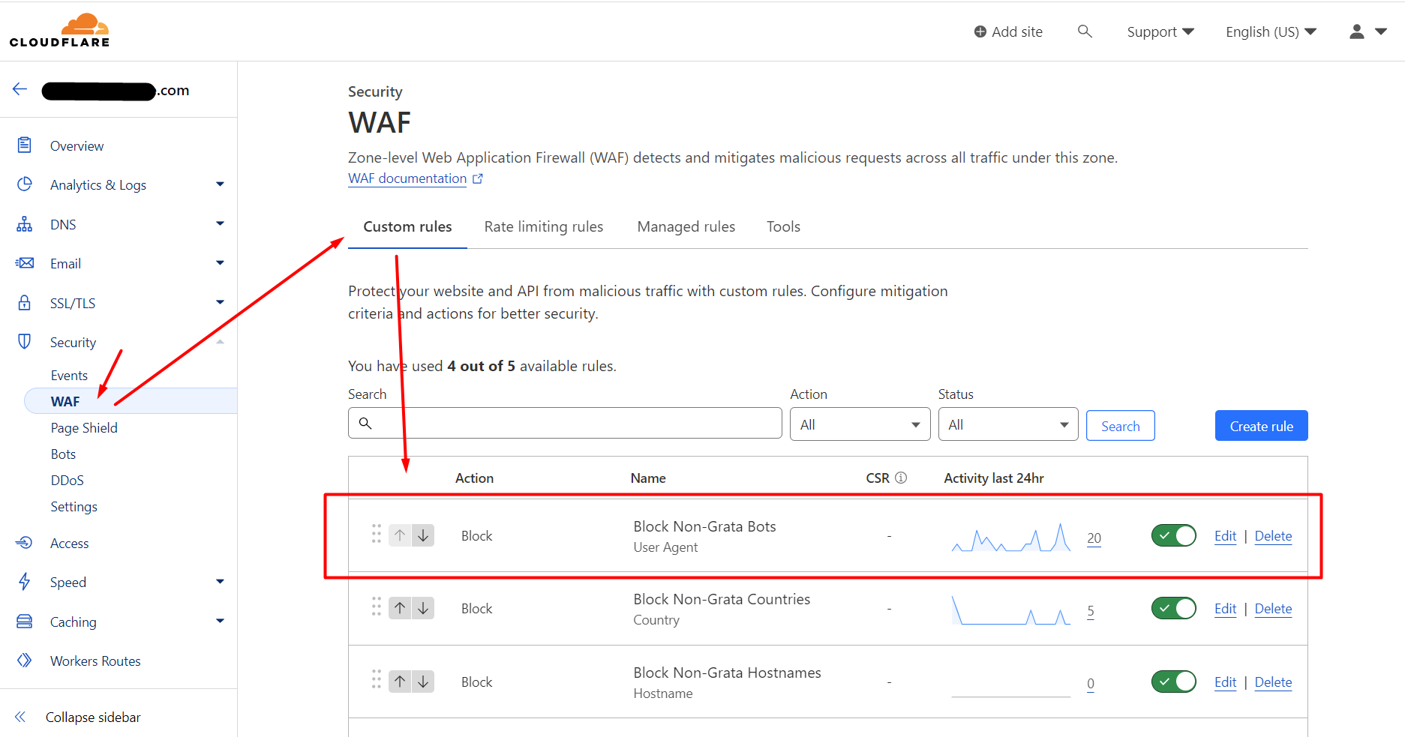Grab drag handle of Non-Grata Countries rule
This screenshot has height=737, width=1405.
click(377, 607)
